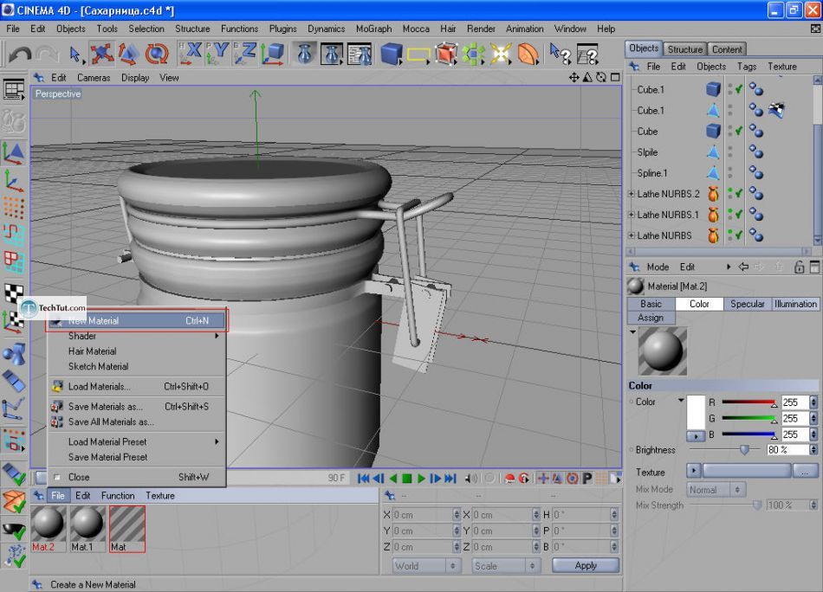This screenshot has width=823, height=592.
Task: Switch to Structure tab
Action: [684, 49]
